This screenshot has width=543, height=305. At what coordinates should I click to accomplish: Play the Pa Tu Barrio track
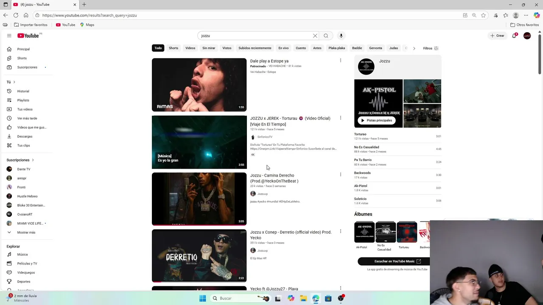tap(397, 162)
